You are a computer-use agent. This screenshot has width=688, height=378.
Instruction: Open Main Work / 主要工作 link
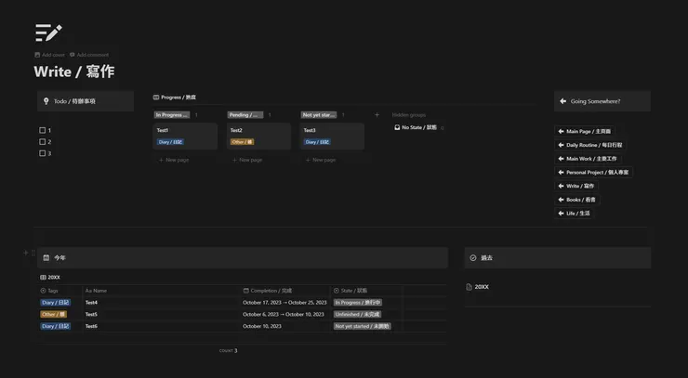588,158
